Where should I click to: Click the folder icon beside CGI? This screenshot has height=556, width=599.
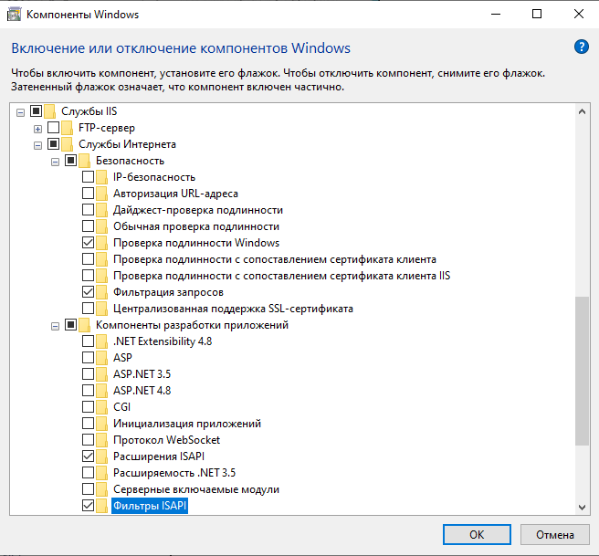pyautogui.click(x=102, y=406)
